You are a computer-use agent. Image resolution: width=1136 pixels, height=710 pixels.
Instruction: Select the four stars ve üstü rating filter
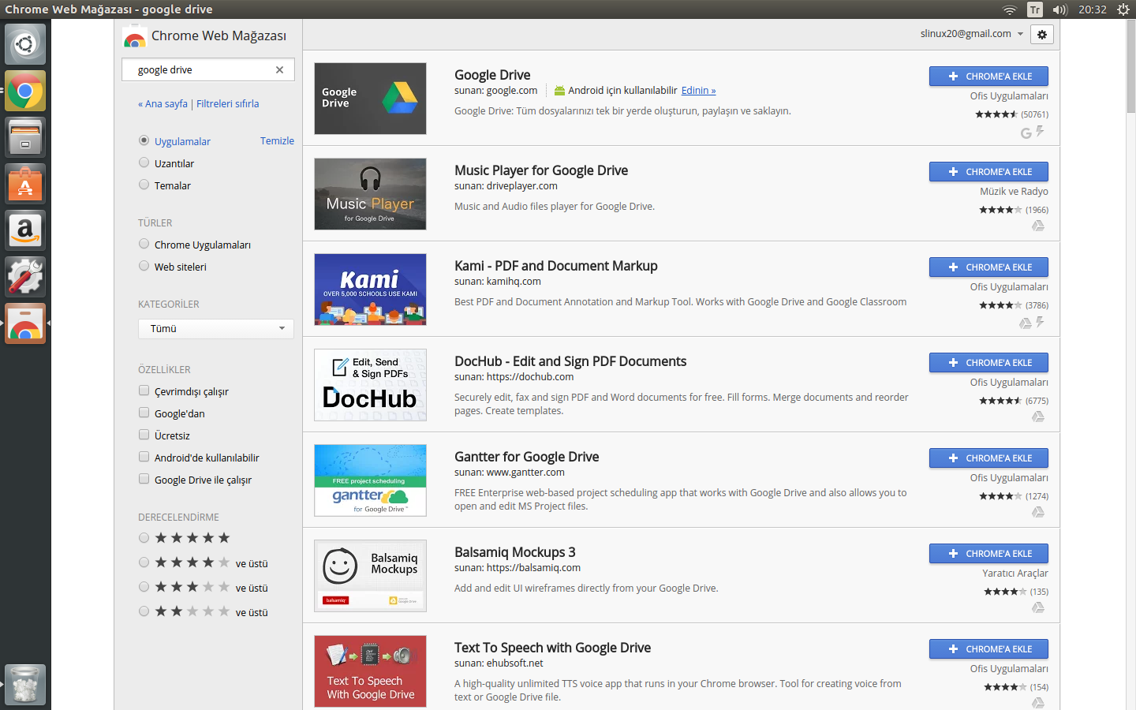[144, 562]
